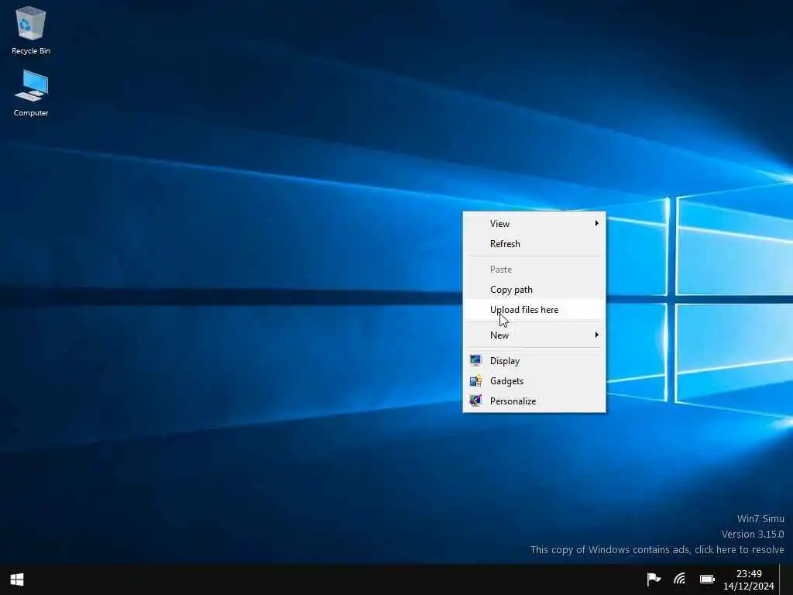Choose Refresh from the context menu
This screenshot has width=793, height=595.
[534, 244]
